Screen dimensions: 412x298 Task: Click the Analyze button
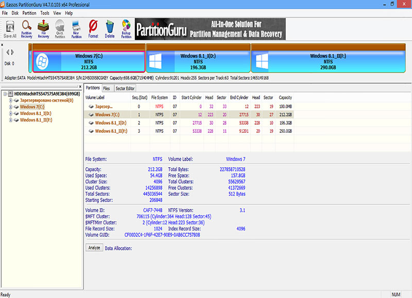point(94,248)
